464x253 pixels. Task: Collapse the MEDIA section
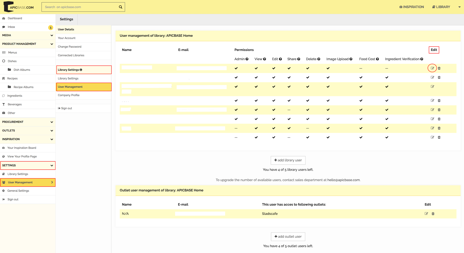pyautogui.click(x=28, y=35)
